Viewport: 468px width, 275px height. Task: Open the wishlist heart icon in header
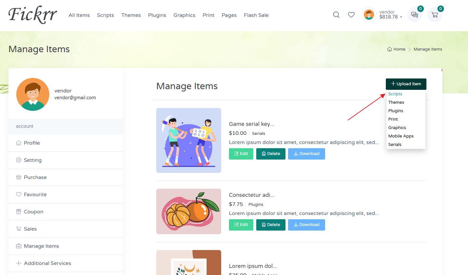click(351, 15)
